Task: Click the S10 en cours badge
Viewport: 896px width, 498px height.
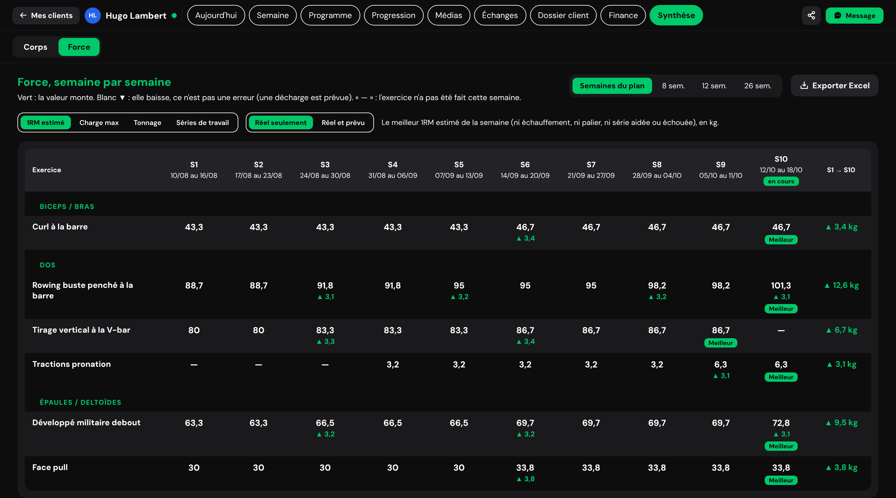Action: point(781,182)
